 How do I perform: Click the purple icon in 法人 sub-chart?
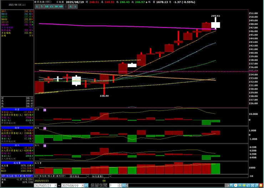coord(45,146)
